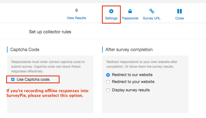Image resolution: width=206 pixels, height=118 pixels.
Task: Uncheck the Use Captcha code checkbox
Action: 13,79
